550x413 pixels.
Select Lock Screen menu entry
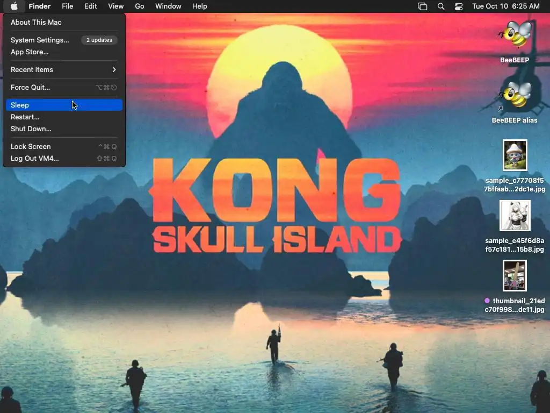(x=64, y=146)
